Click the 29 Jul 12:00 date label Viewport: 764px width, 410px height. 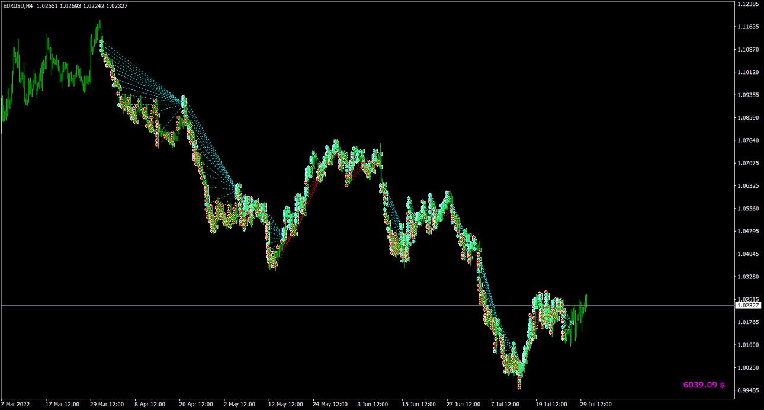pyautogui.click(x=597, y=405)
